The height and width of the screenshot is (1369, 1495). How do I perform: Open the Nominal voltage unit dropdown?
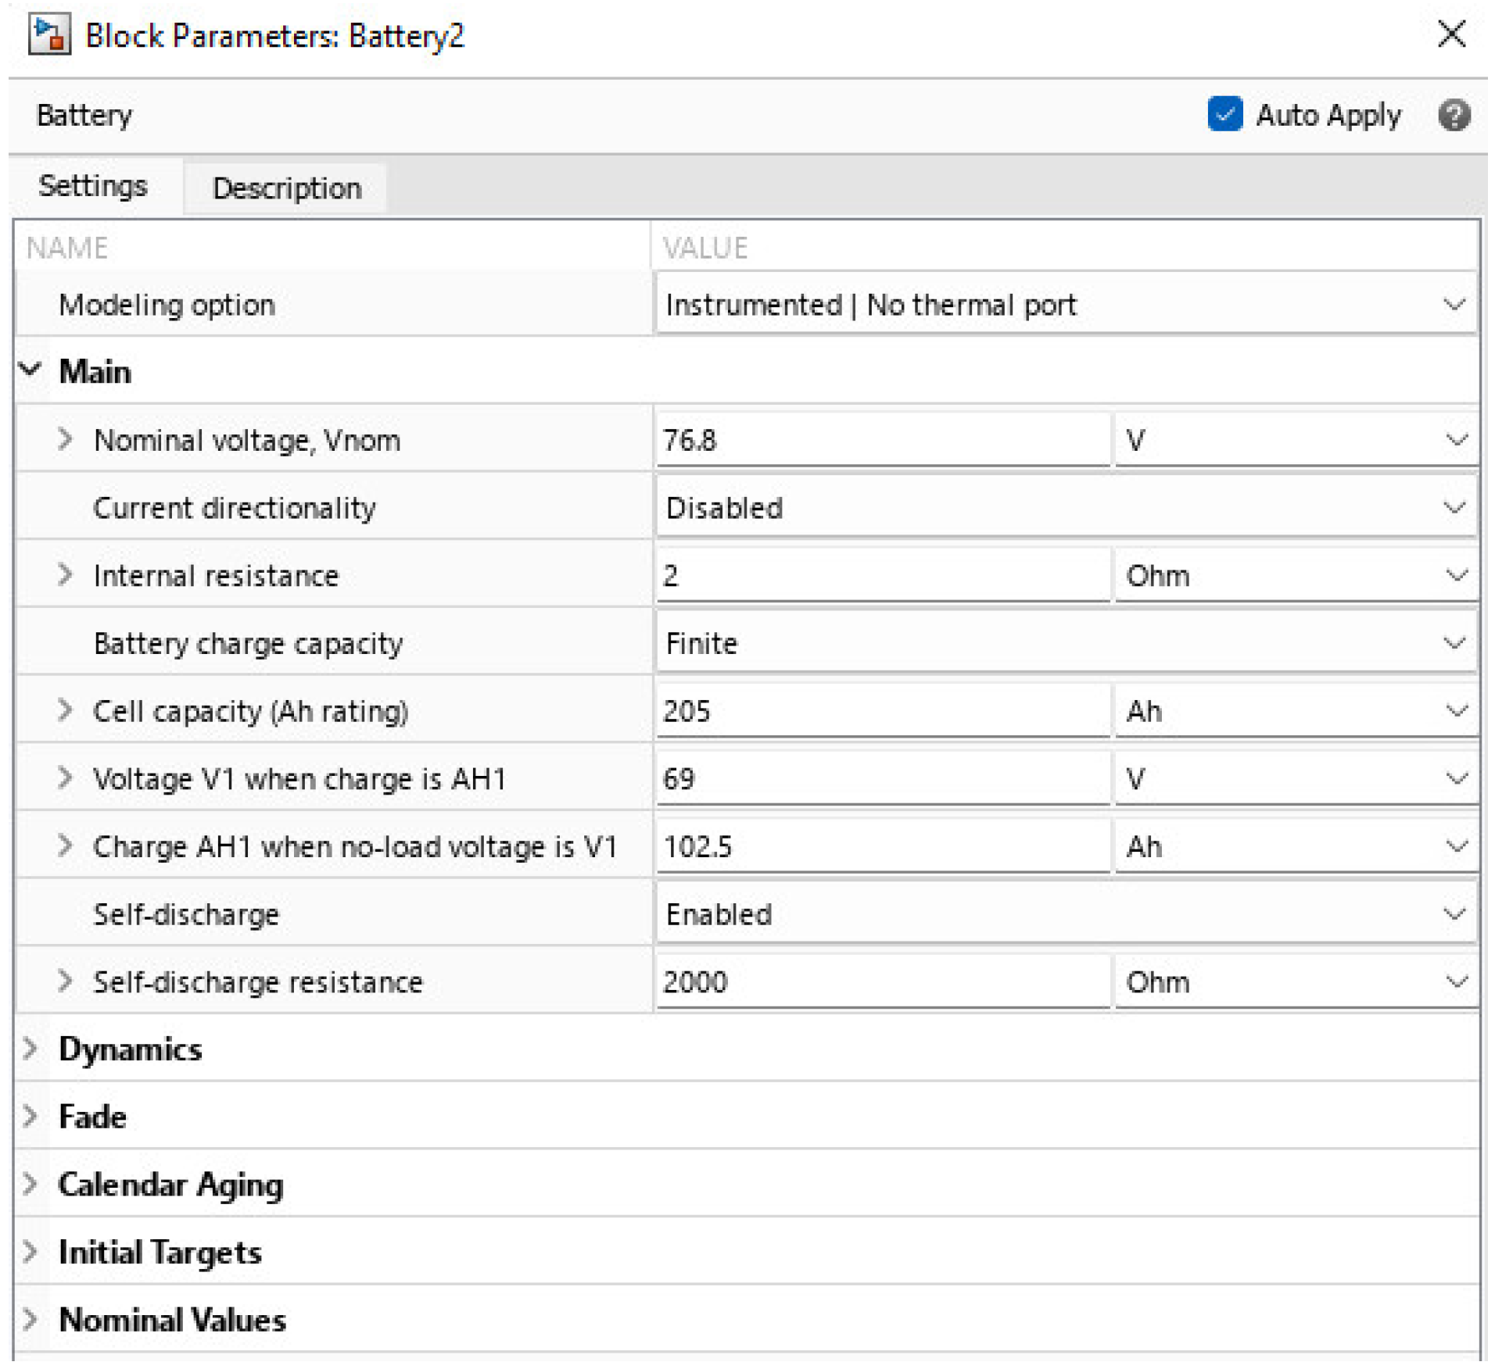[1296, 440]
